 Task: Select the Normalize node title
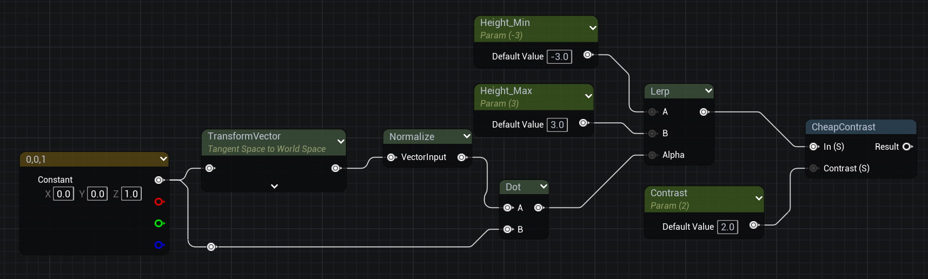(412, 137)
